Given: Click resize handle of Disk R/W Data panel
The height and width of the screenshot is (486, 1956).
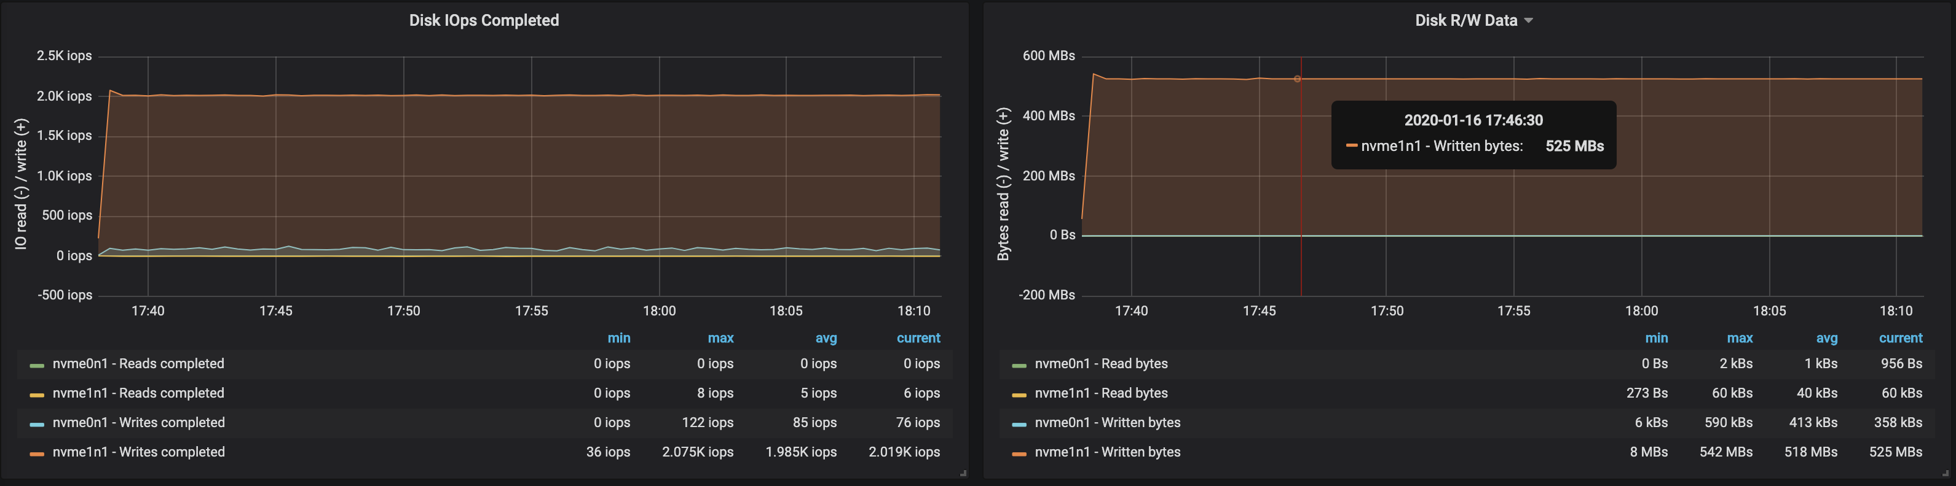Looking at the screenshot, I should point(1946,473).
